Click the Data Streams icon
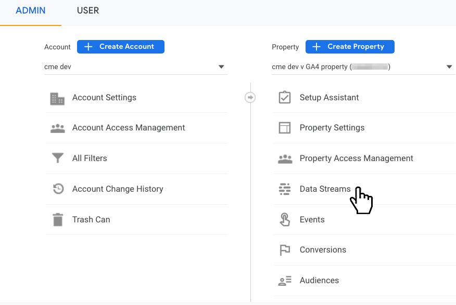 tap(285, 189)
